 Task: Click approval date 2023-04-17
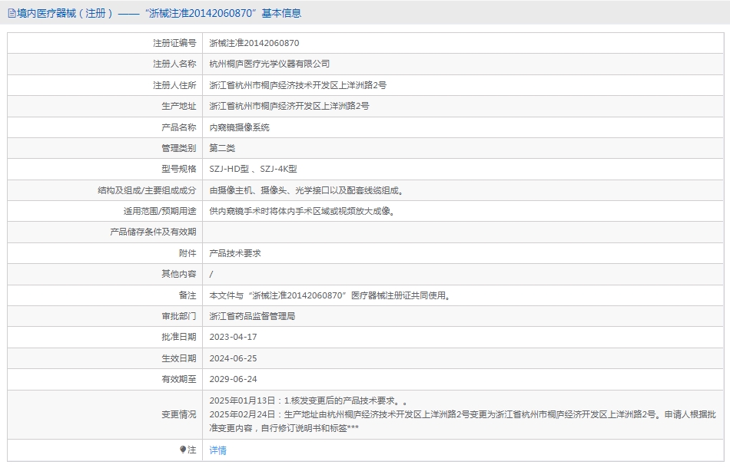(x=234, y=337)
